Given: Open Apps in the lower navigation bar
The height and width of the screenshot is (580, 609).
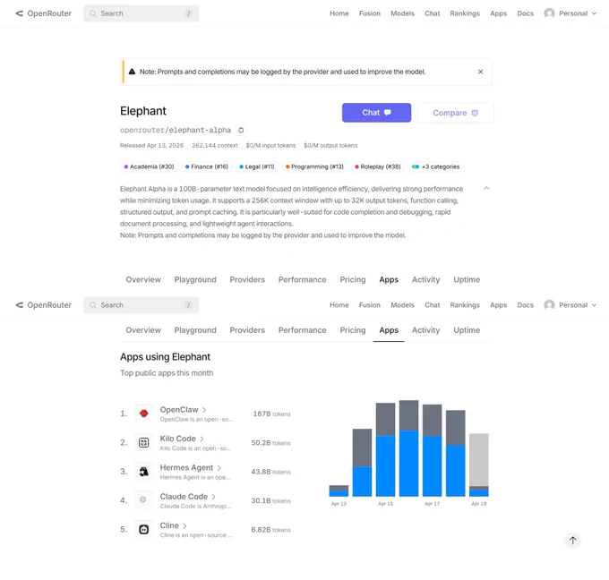Looking at the screenshot, I should (498, 305).
